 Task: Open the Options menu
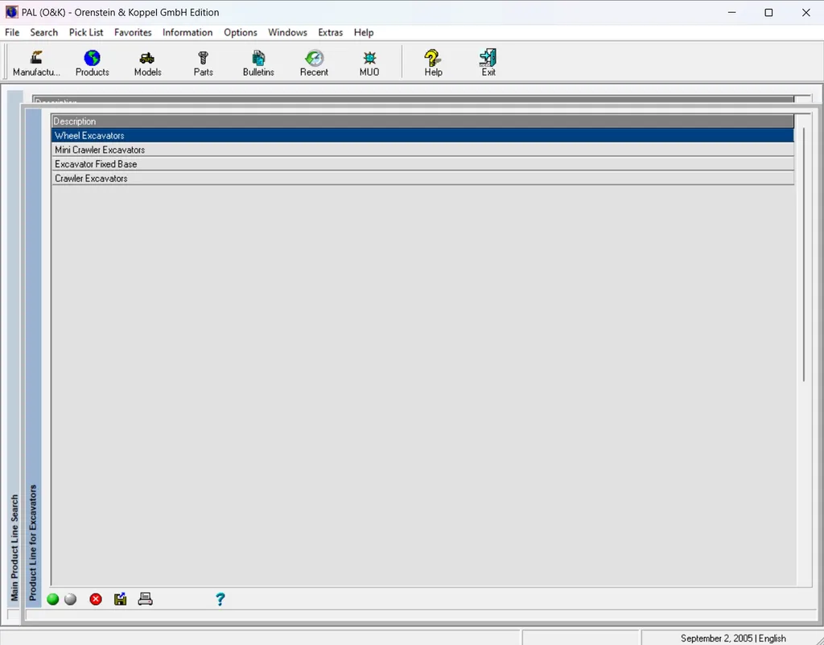240,32
